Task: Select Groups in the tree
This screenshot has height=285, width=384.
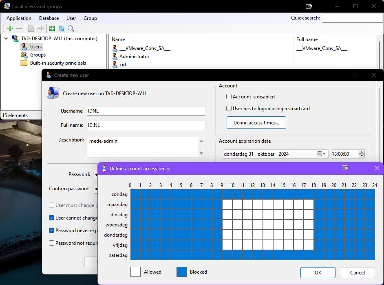Action: [x=38, y=55]
